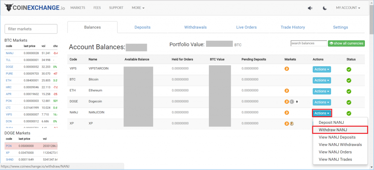Open the Settings tab
Screen dimensions: 374x170
(x=340, y=27)
